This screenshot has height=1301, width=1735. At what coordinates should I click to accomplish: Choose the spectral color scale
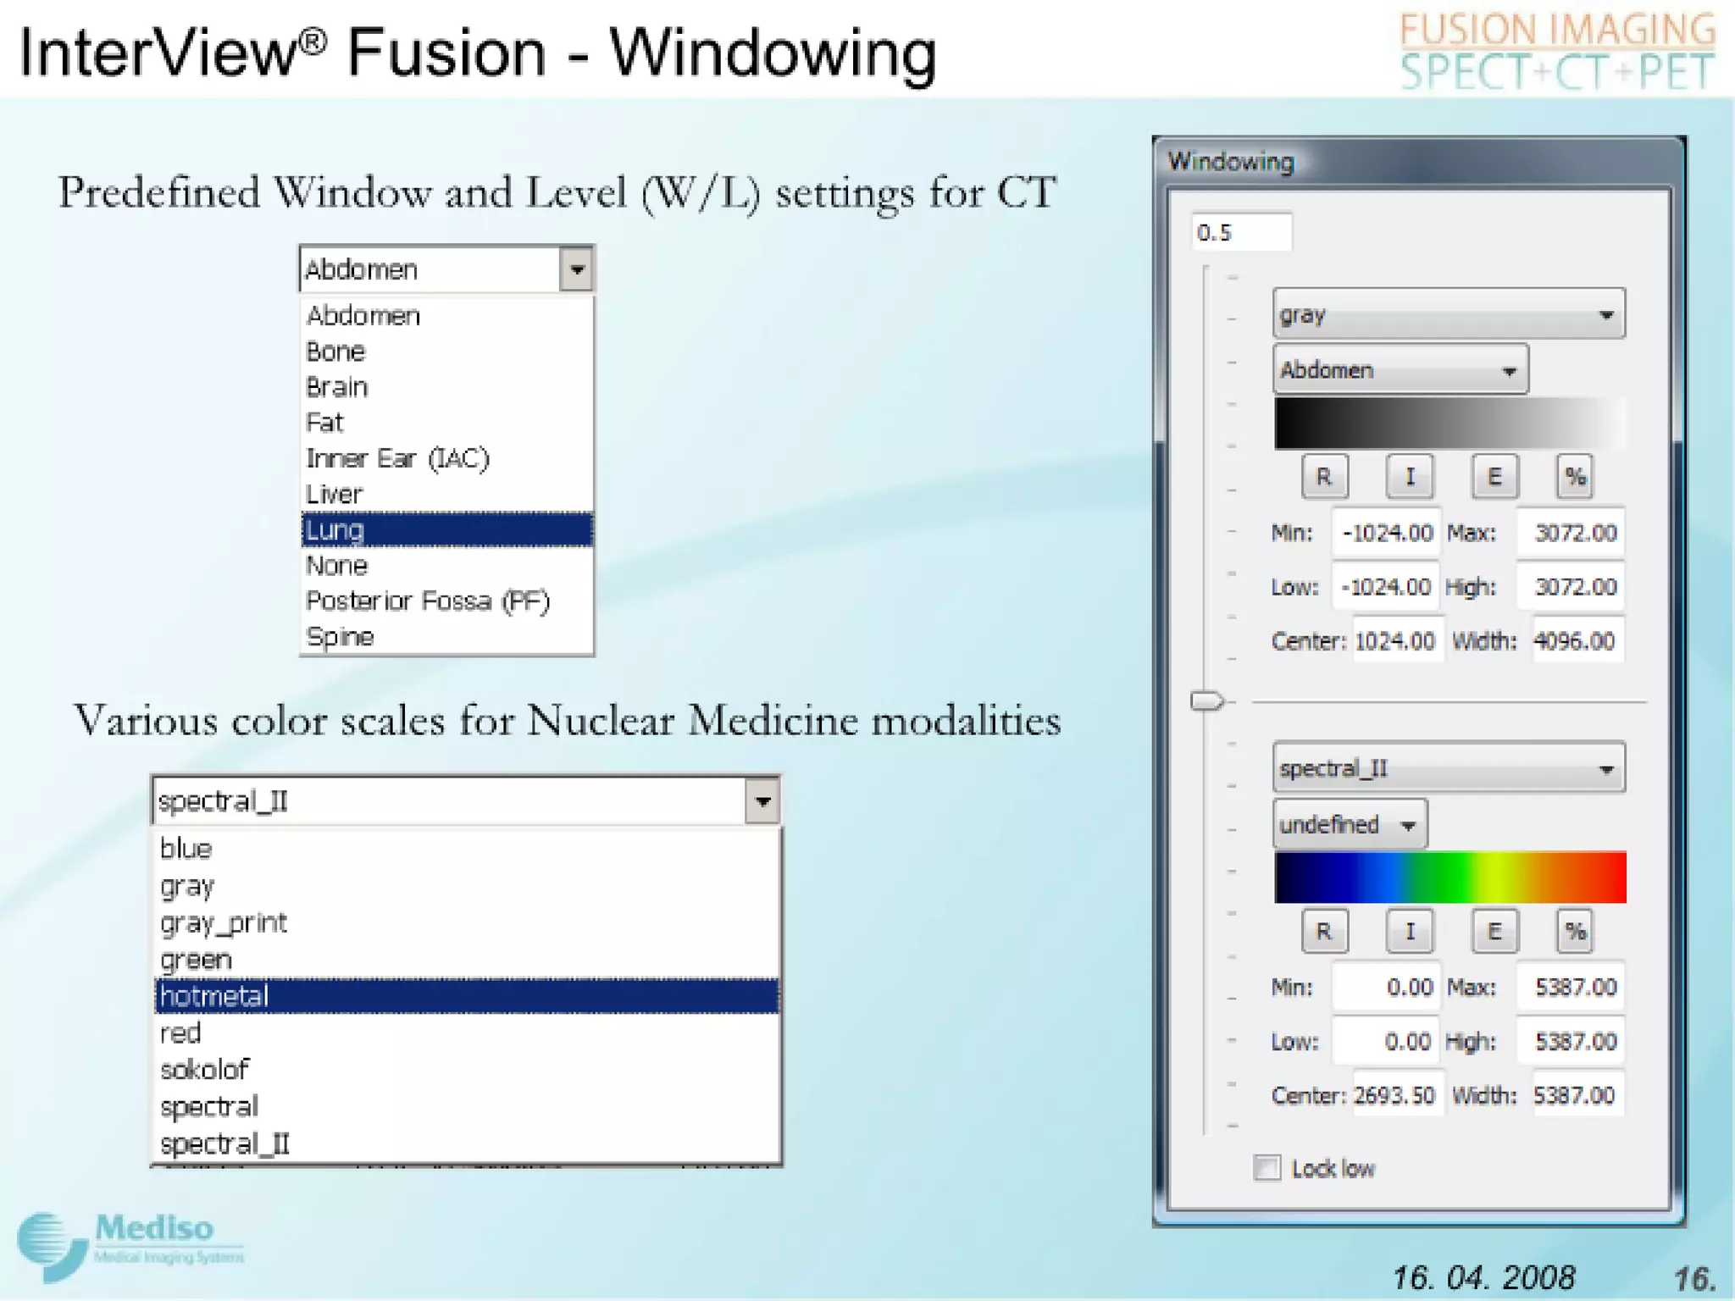(466, 1106)
